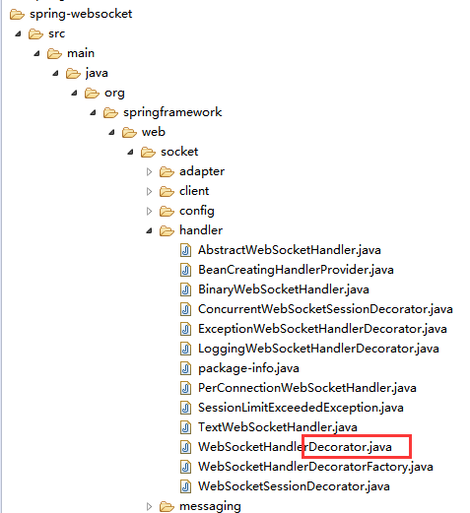Click the WebSocketHandlerDecorator.java file icon
The image size is (470, 513).
click(x=185, y=447)
